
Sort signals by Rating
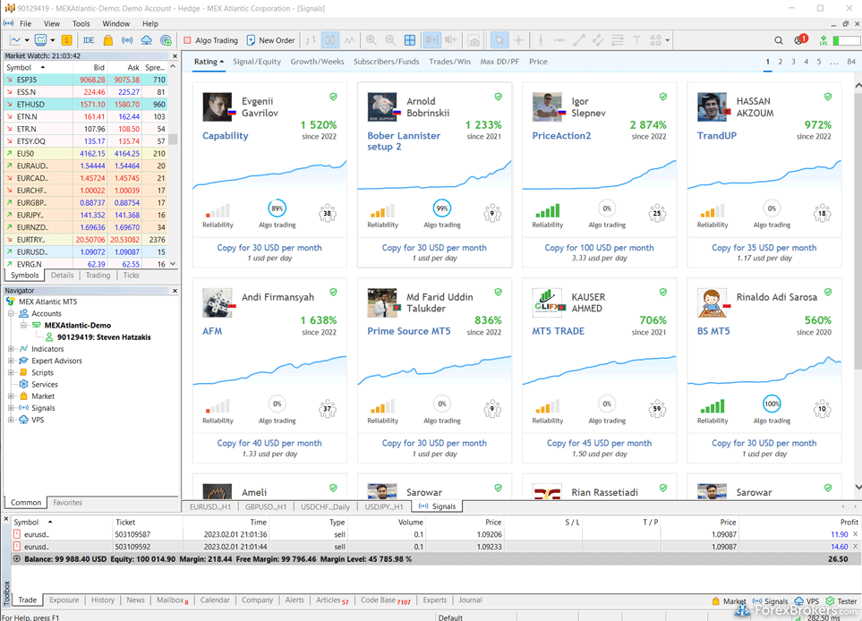[x=209, y=62]
